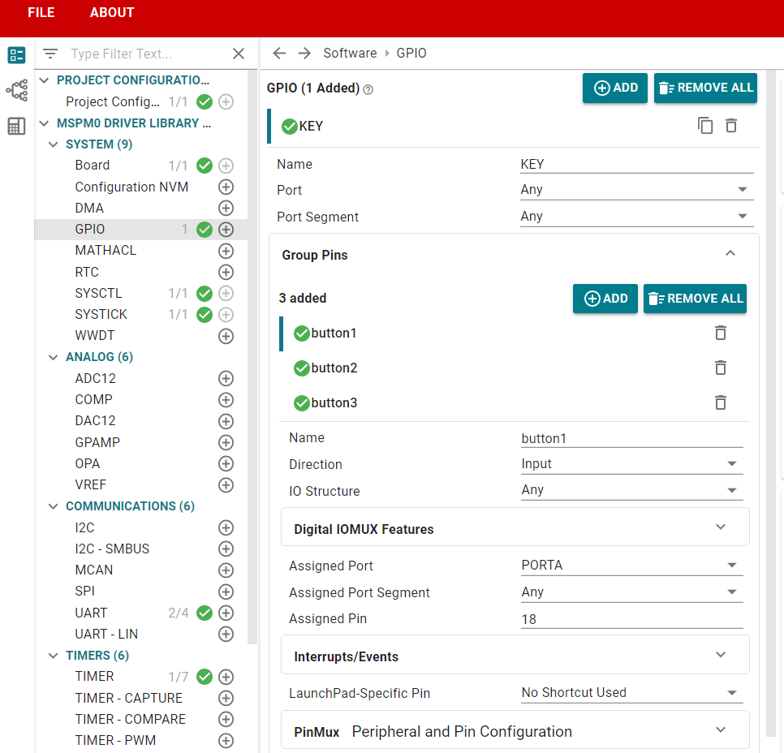This screenshot has height=753, width=784.
Task: Edit the Assigned Pin field 18
Action: (x=631, y=619)
